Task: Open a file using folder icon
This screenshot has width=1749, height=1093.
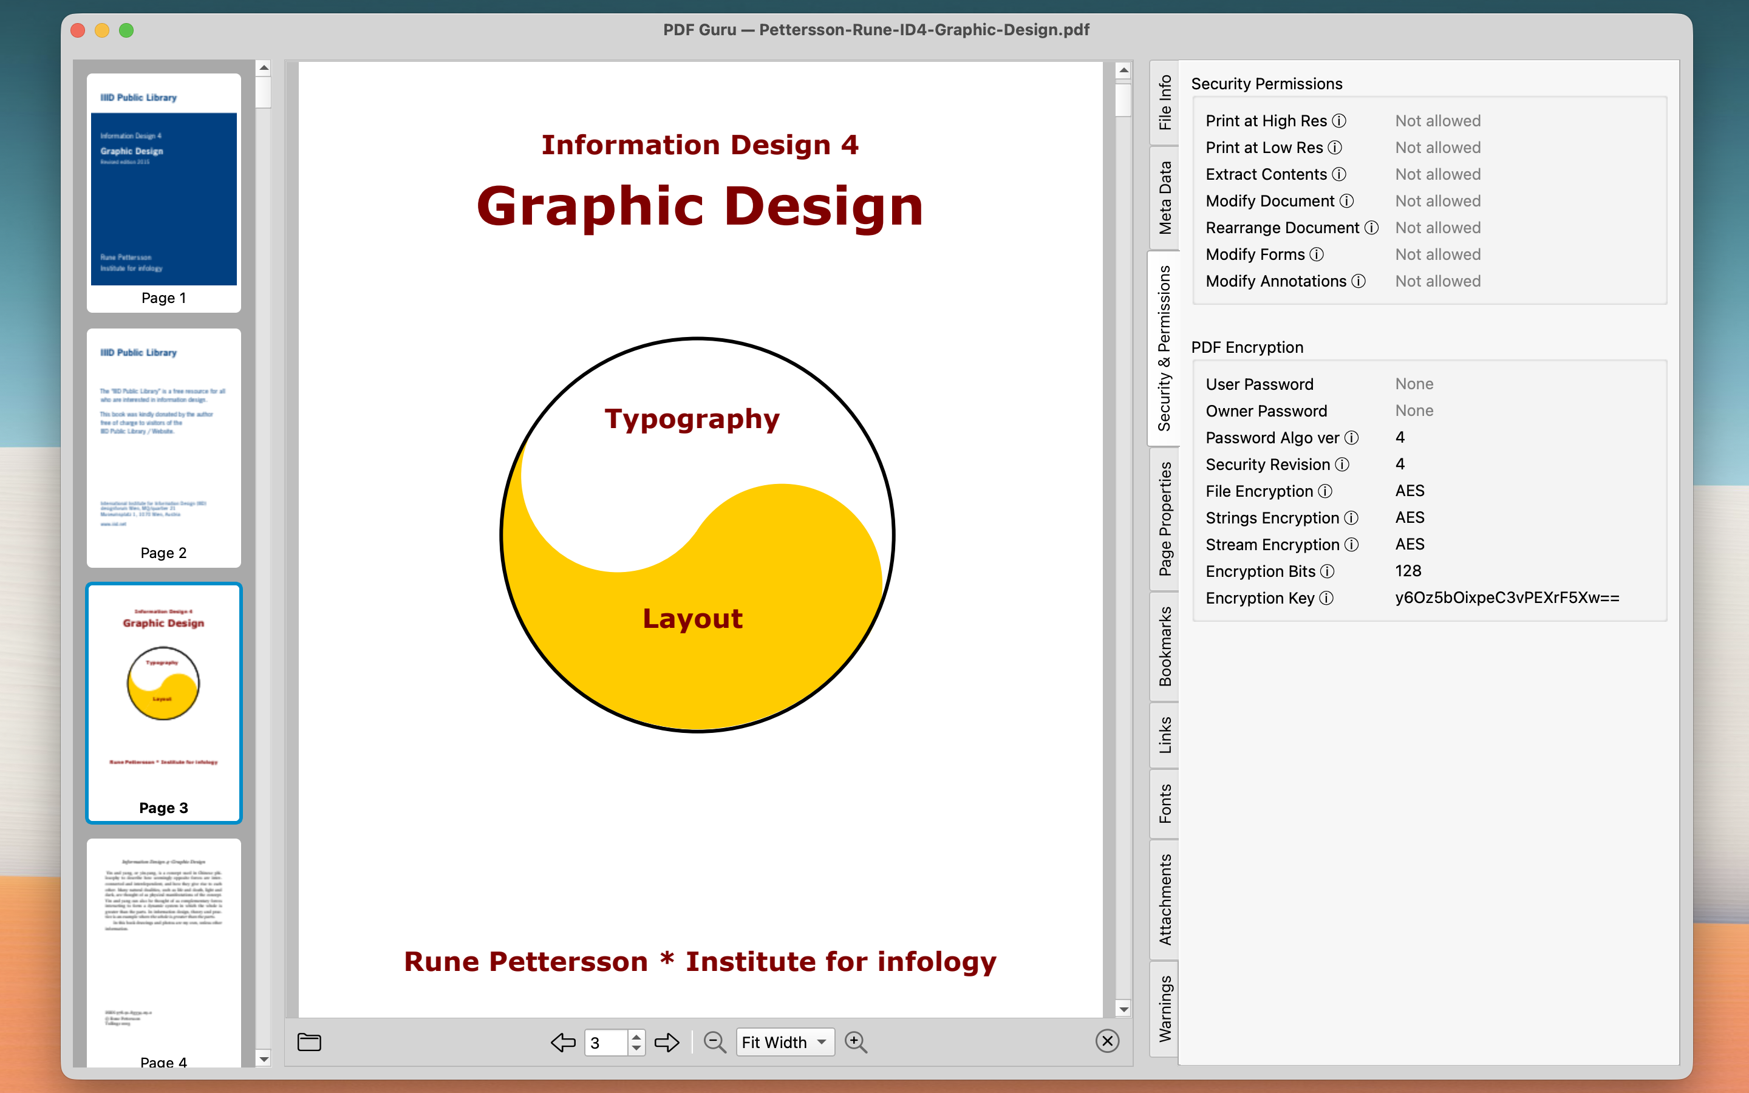Action: [x=309, y=1041]
